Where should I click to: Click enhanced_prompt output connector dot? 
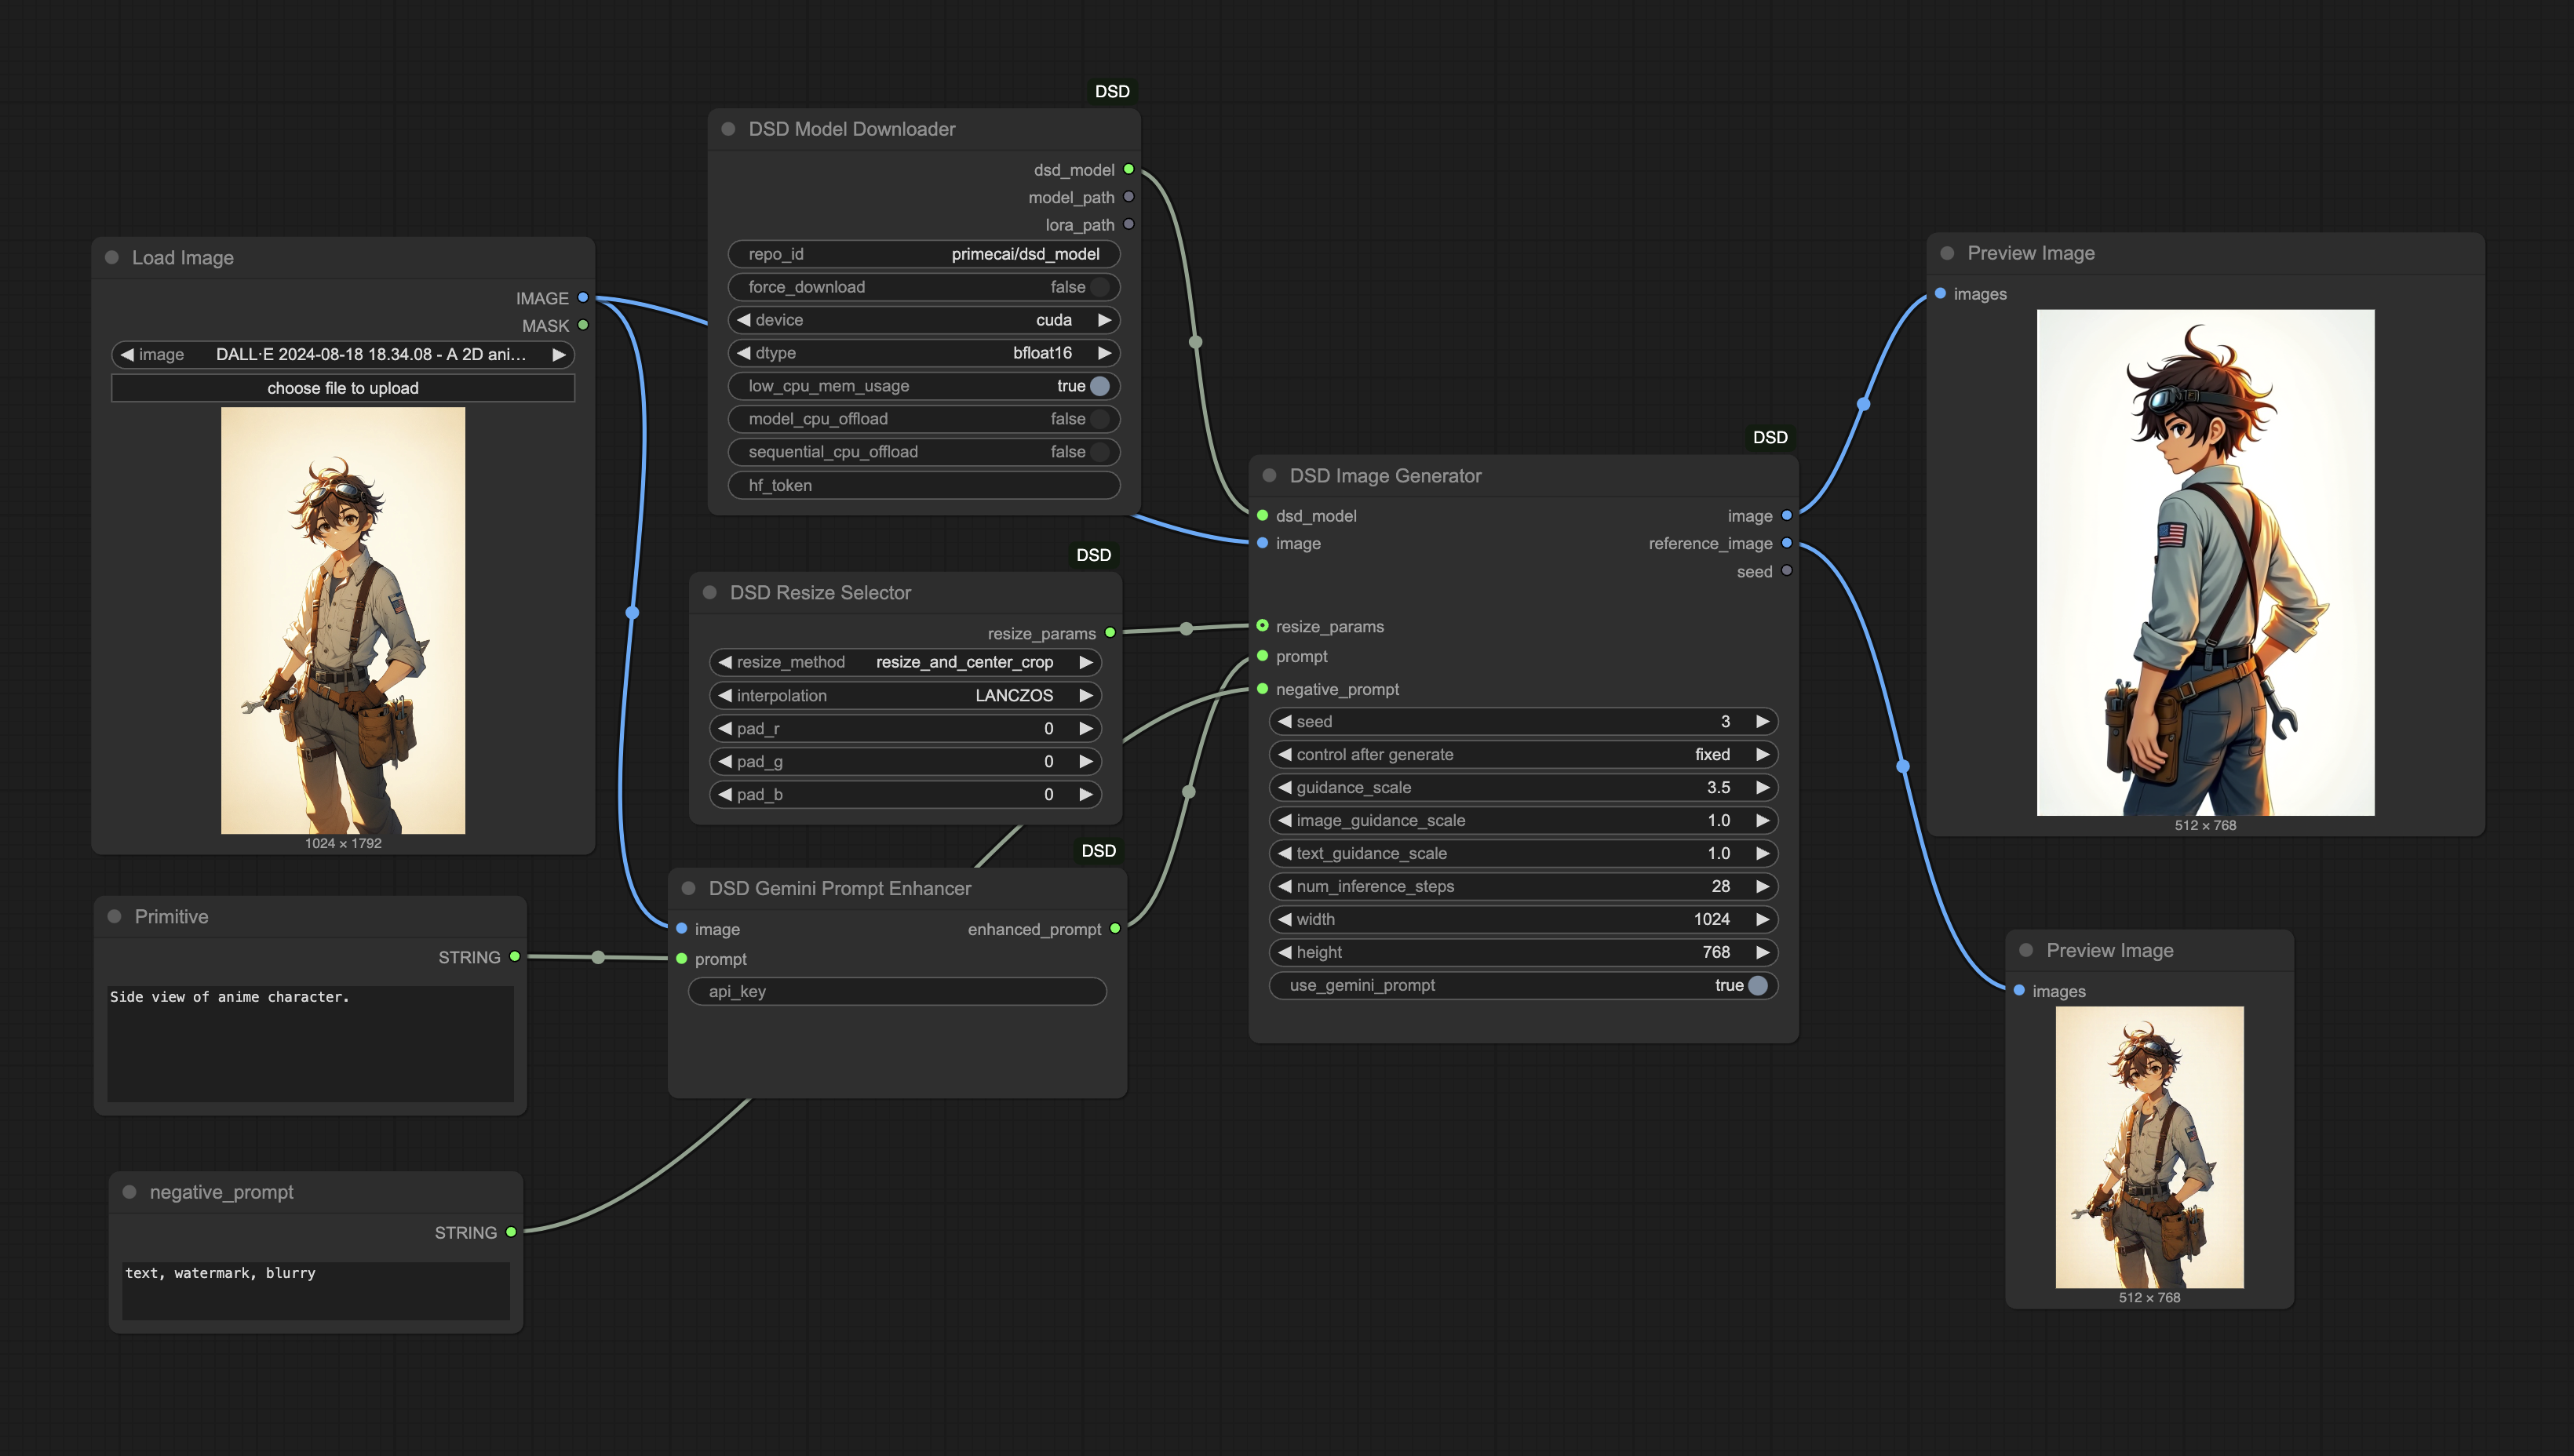coord(1114,929)
